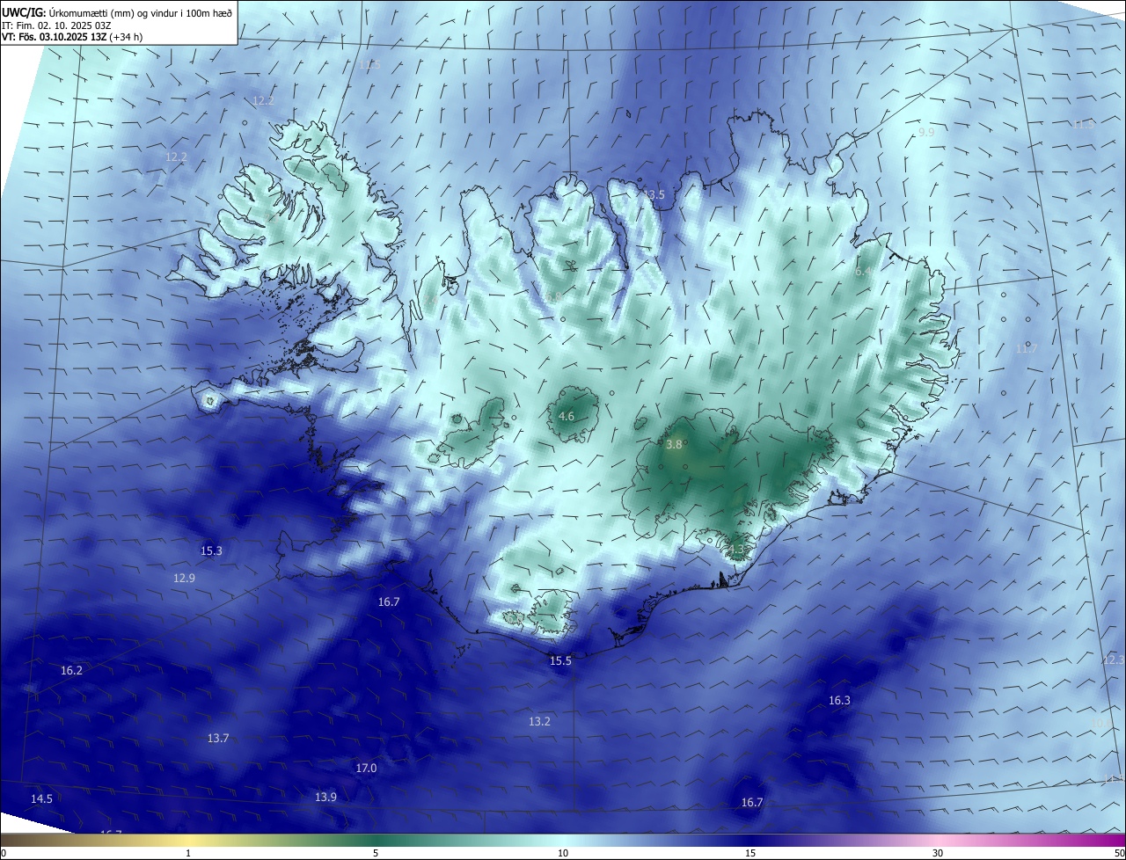1126x860 pixels.
Task: Click the 11.5 value north of Westfjords
Action: 369,65
